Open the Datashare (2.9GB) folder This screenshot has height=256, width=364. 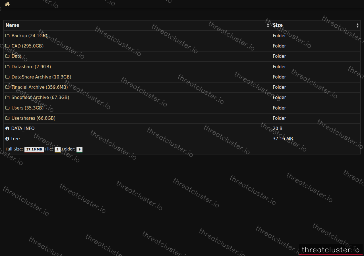(x=31, y=67)
